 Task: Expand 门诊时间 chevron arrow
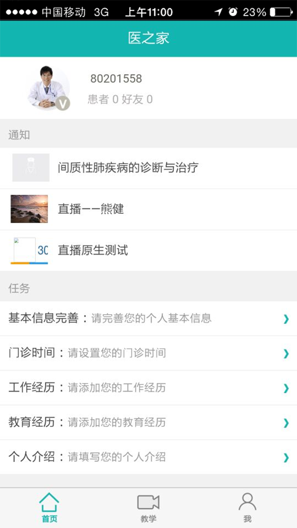click(286, 354)
